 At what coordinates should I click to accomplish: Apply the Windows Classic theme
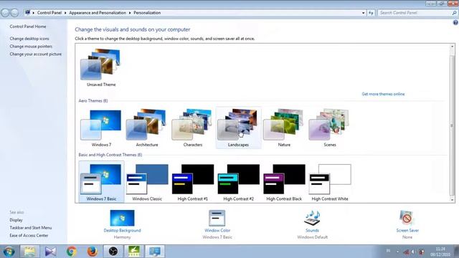click(147, 182)
